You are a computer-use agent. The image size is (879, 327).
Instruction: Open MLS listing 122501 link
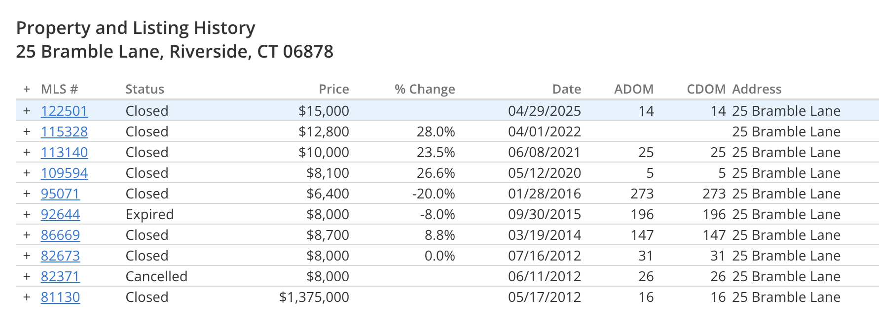(64, 111)
